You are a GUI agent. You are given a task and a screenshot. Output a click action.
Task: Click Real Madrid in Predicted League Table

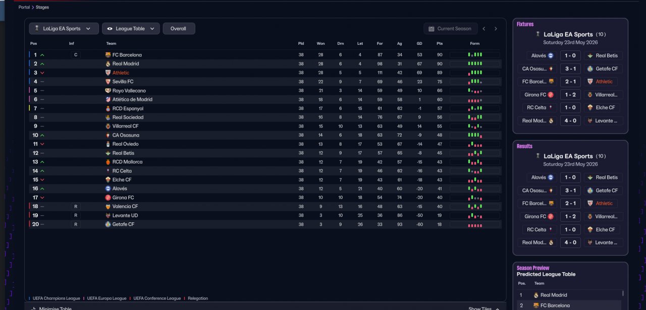(x=554, y=295)
